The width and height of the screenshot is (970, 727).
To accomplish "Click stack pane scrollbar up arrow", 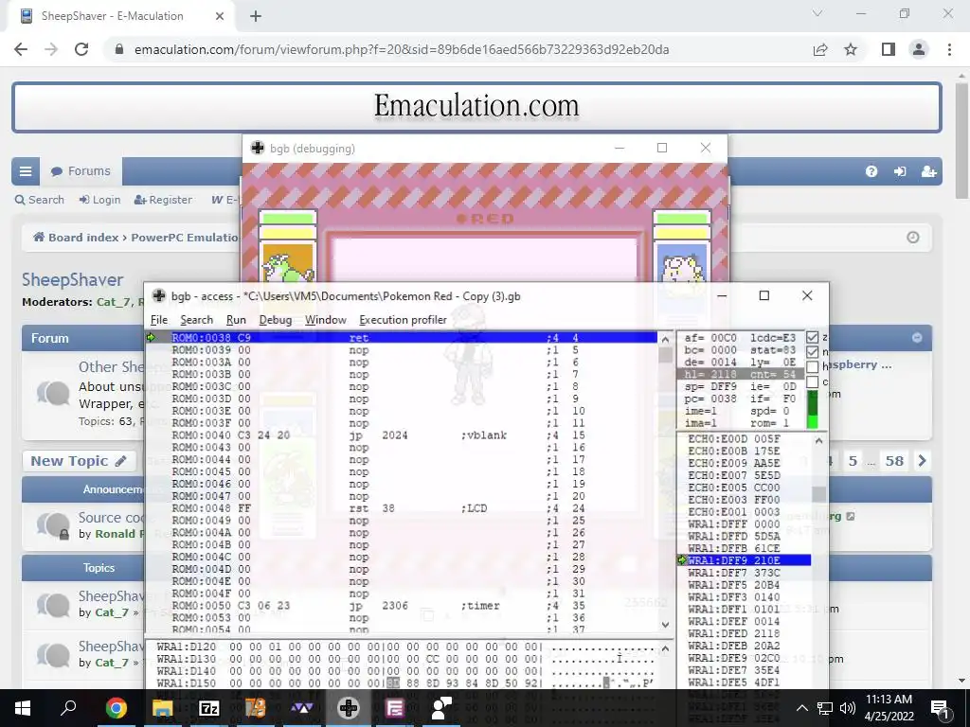I will [x=818, y=441].
